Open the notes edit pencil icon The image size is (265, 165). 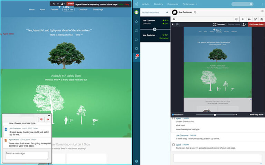click(x=255, y=19)
